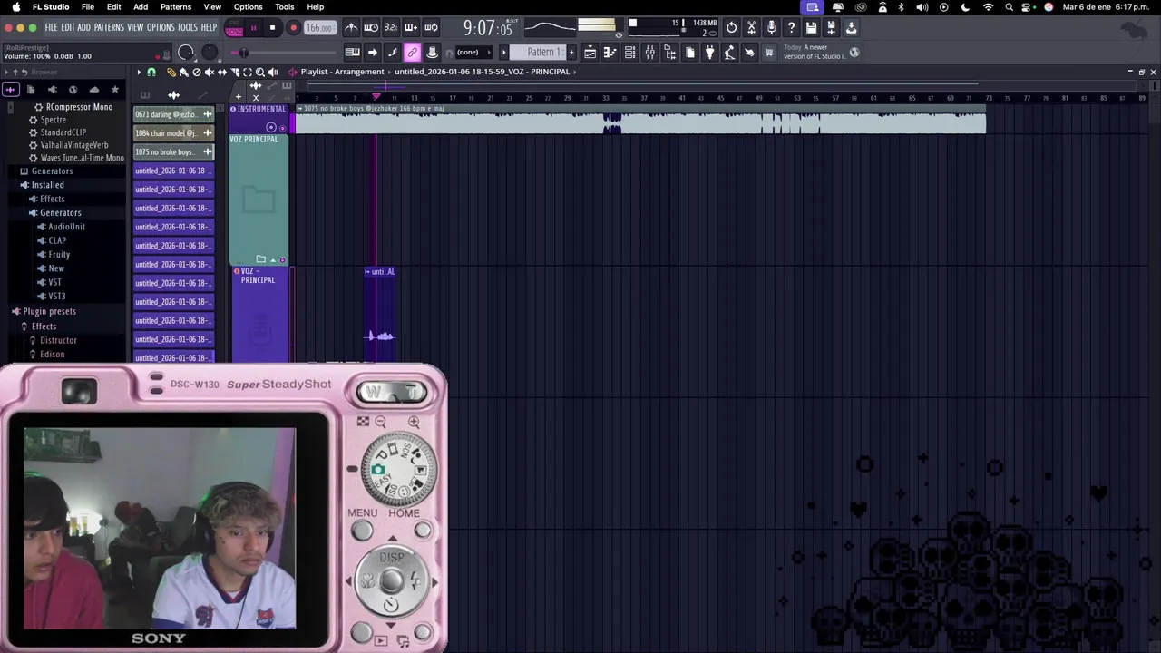Viewport: 1161px width, 653px height.
Task: Toggle the loop recording icon
Action: (431, 28)
